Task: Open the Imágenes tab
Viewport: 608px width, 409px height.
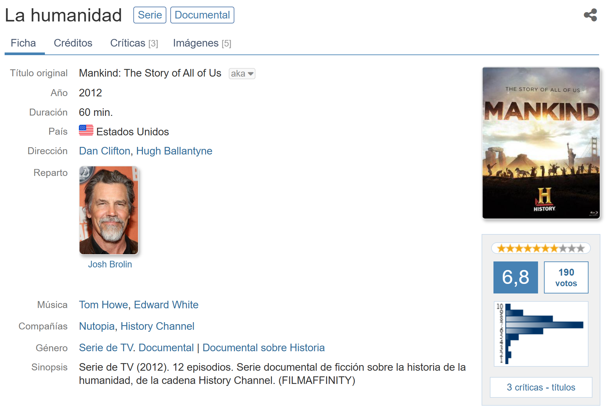Action: click(202, 43)
